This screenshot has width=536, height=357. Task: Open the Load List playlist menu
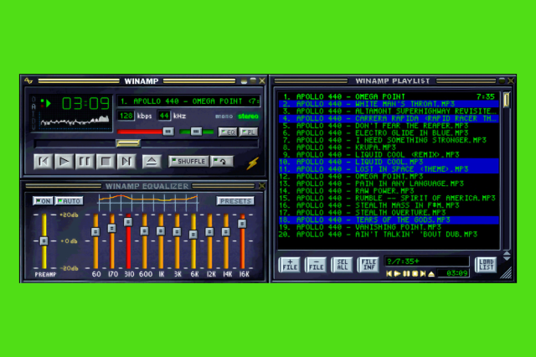487,265
